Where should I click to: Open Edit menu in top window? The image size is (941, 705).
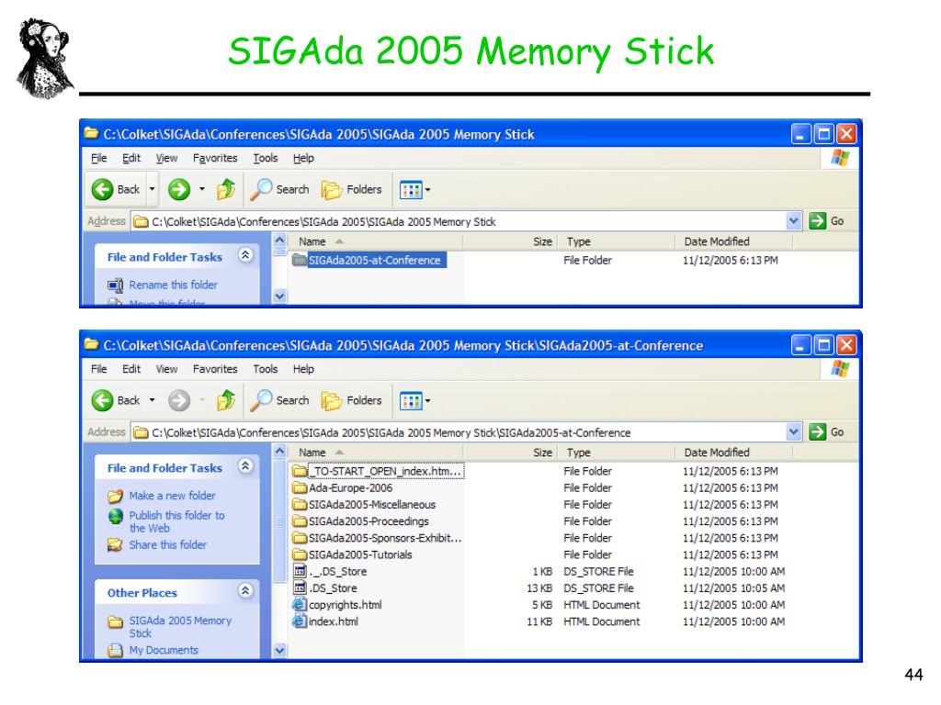131,158
